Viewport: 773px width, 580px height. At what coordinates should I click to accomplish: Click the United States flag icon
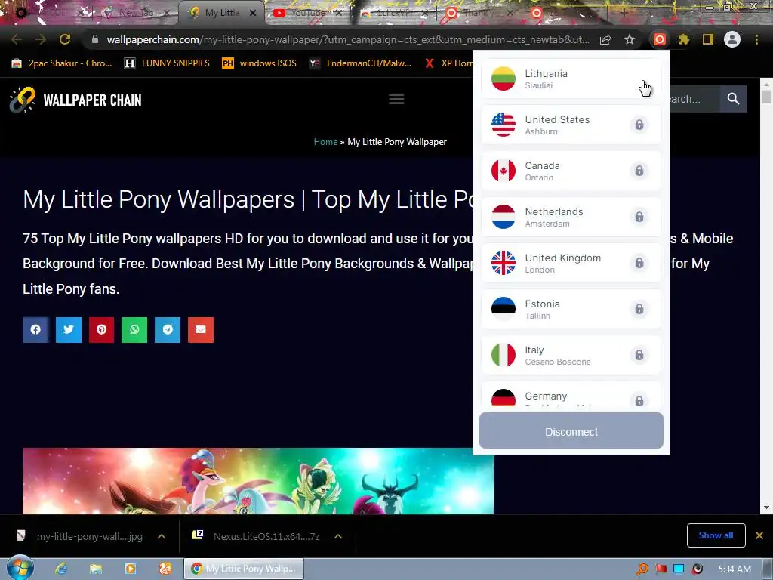pyautogui.click(x=504, y=125)
